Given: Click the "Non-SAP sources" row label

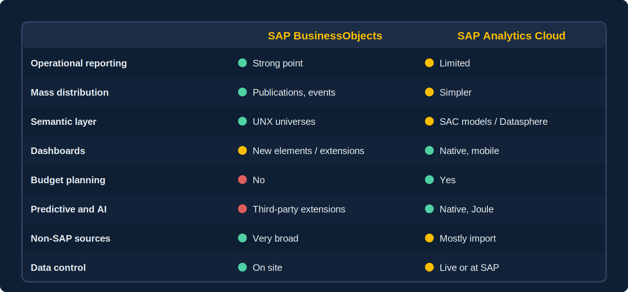Looking at the screenshot, I should (x=70, y=238).
